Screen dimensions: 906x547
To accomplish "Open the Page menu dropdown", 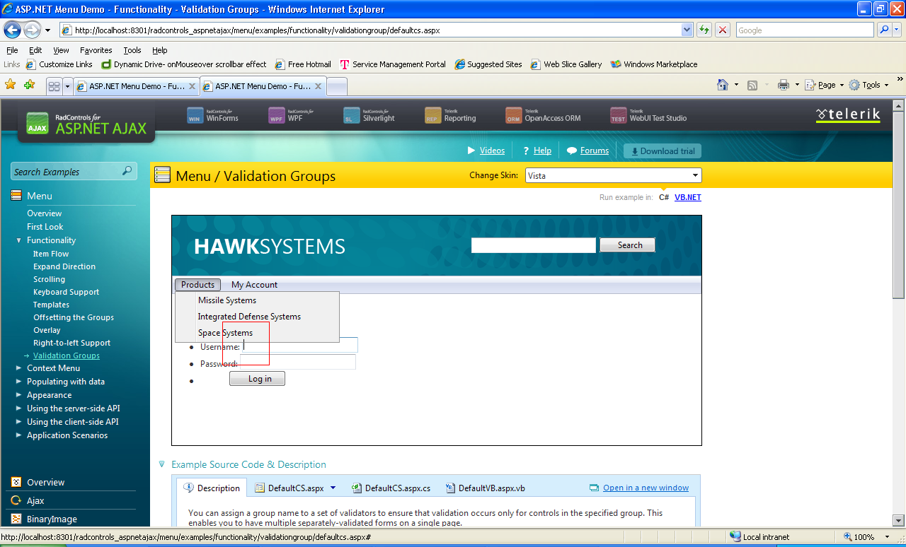I will 825,85.
